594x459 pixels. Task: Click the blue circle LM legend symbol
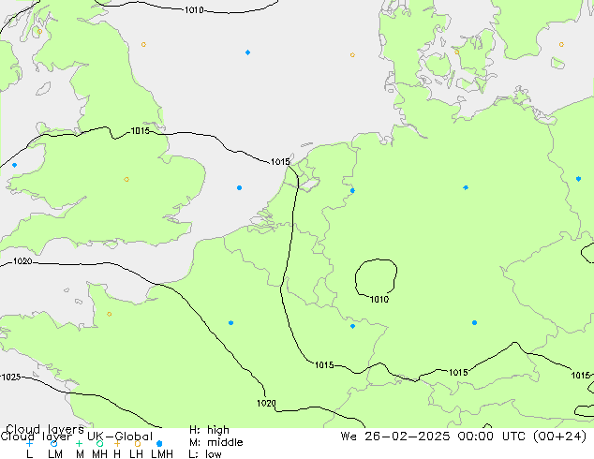click(x=54, y=443)
